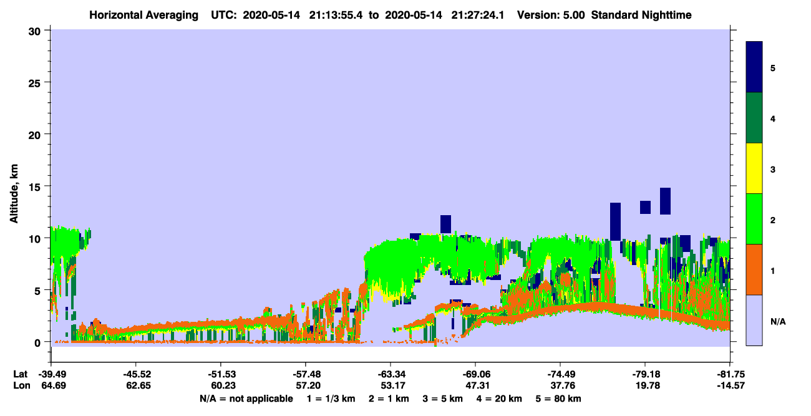This screenshot has height=416, width=811.
Task: Click the colorbar label 2
Action: pos(773,219)
